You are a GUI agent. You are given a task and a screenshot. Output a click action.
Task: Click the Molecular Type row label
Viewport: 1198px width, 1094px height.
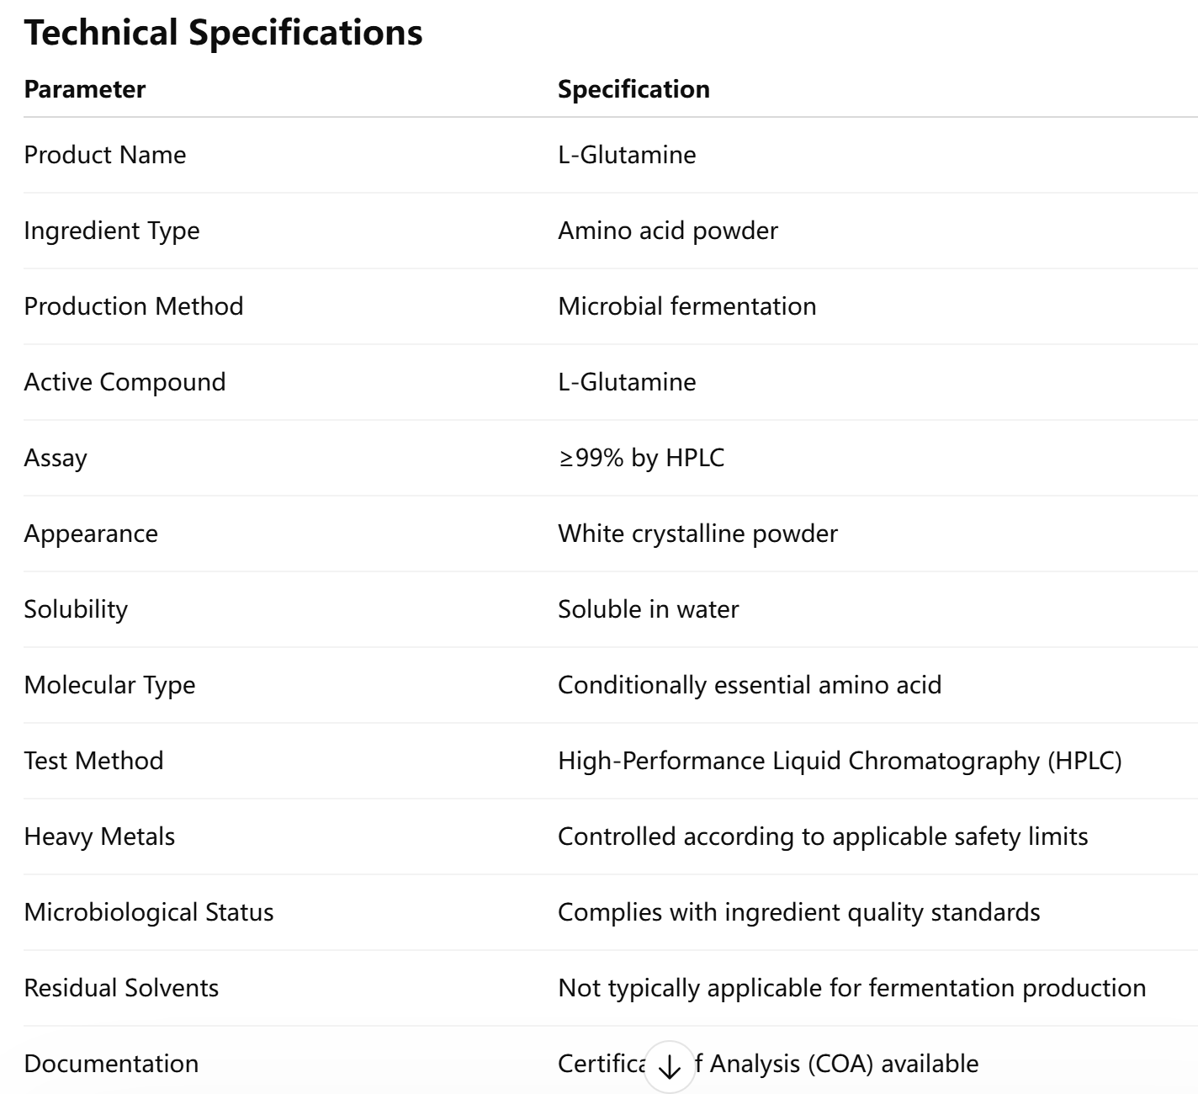click(109, 685)
